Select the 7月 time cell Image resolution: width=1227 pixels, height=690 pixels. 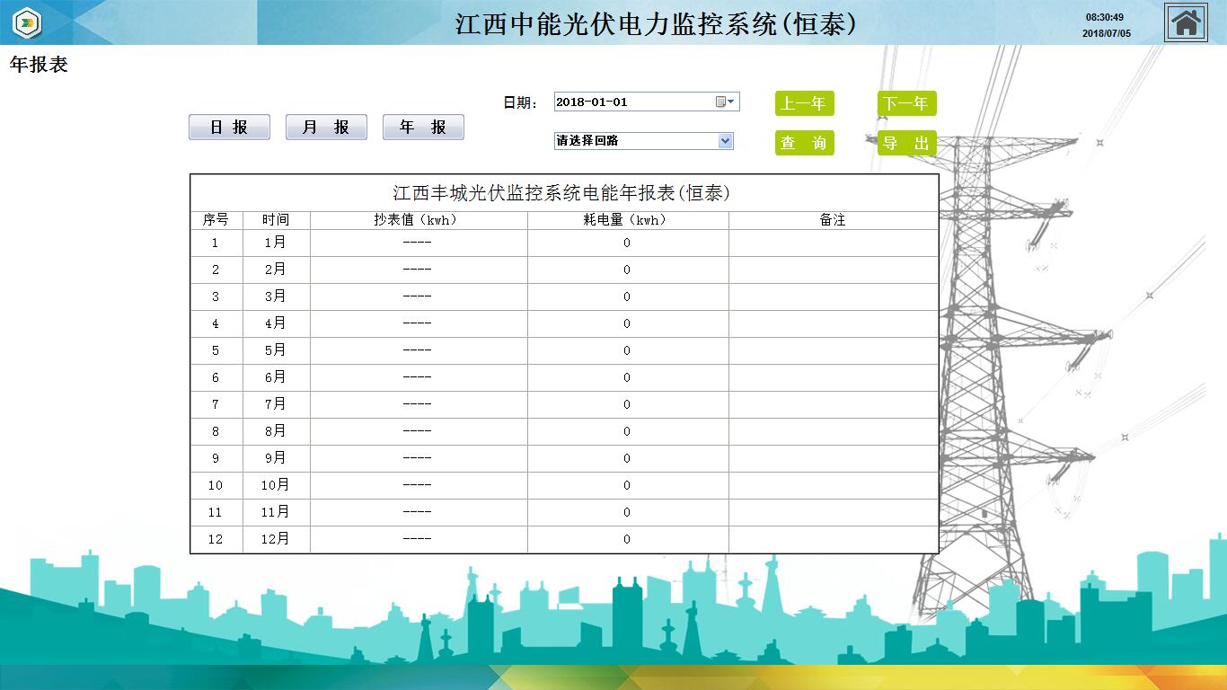pyautogui.click(x=276, y=404)
